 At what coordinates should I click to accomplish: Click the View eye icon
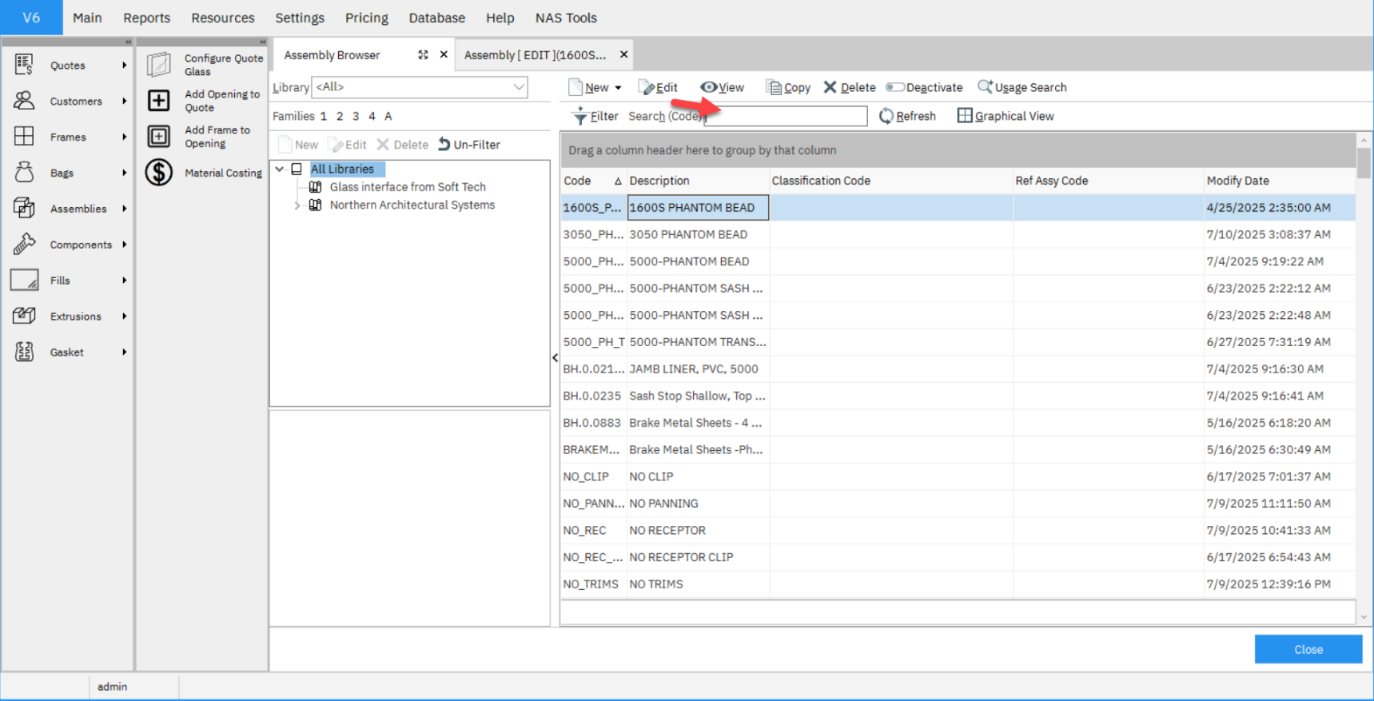(x=708, y=87)
